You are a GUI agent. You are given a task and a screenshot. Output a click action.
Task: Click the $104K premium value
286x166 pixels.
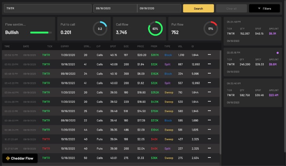pyautogui.click(x=155, y=130)
